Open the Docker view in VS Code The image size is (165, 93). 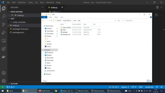[4, 57]
